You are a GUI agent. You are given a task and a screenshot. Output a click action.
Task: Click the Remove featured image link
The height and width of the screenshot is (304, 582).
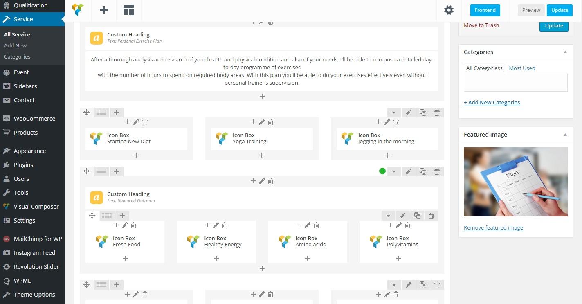[493, 227]
